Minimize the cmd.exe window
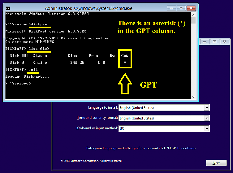The height and width of the screenshot is (173, 233). point(171,8)
